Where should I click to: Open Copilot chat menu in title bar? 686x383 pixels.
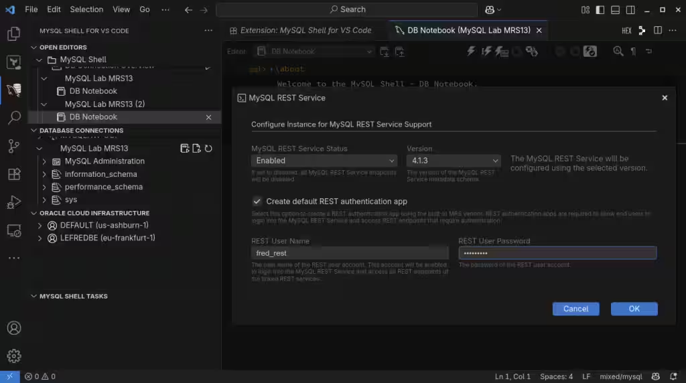pyautogui.click(x=493, y=9)
